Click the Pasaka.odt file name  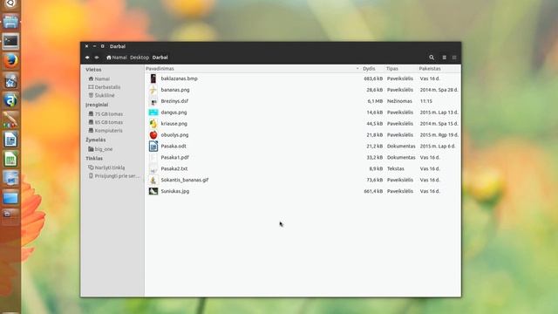click(174, 146)
